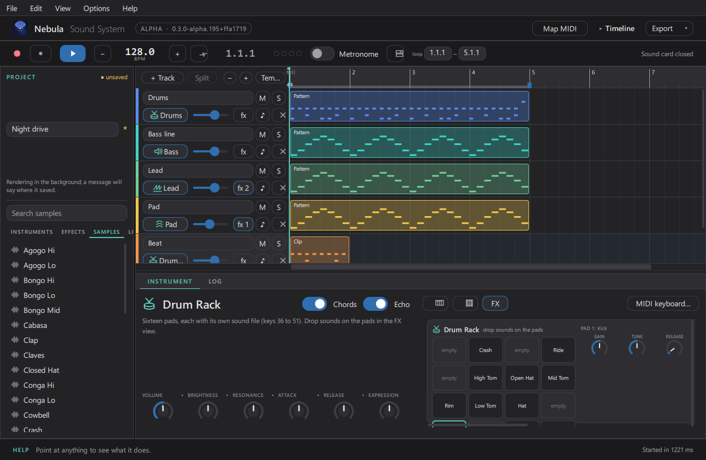Decrease tempo with the minus button
Image resolution: width=706 pixels, height=460 pixels.
coord(103,53)
